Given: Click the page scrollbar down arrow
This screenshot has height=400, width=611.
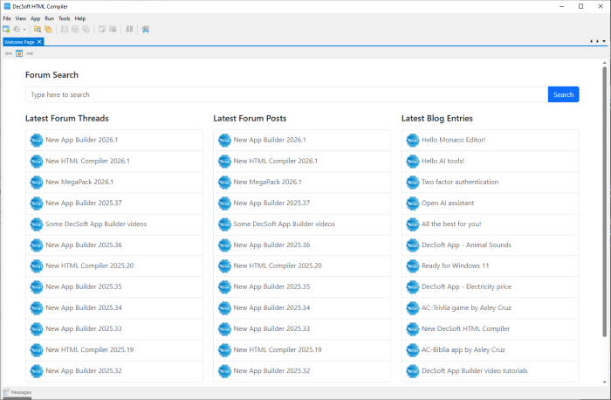Looking at the screenshot, I should [605, 383].
